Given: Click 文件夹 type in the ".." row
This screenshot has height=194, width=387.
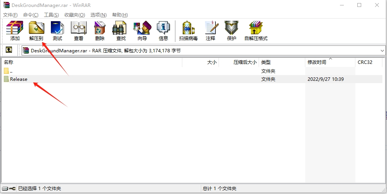Looking at the screenshot, I should click(268, 71).
